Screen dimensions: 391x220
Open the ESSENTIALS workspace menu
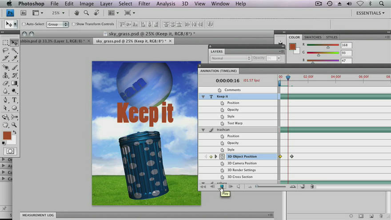click(370, 13)
